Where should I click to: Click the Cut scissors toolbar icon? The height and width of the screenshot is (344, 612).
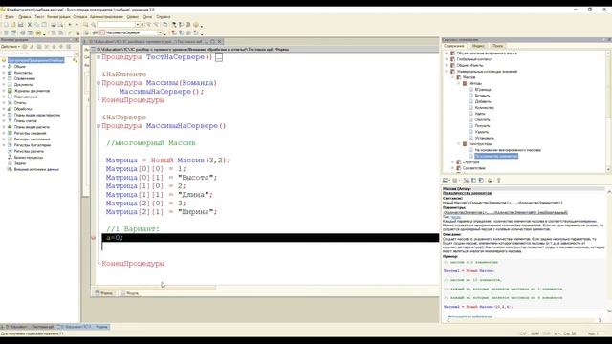click(30, 25)
